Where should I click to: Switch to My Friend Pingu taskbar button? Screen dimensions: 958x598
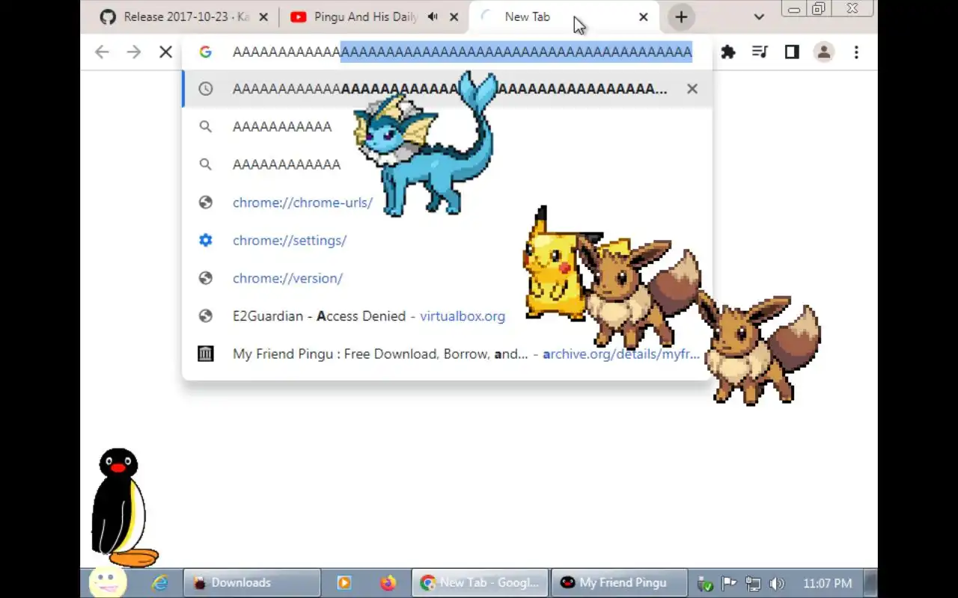620,583
